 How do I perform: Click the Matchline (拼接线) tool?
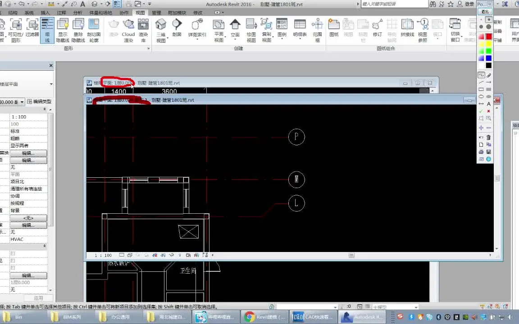pos(407,28)
